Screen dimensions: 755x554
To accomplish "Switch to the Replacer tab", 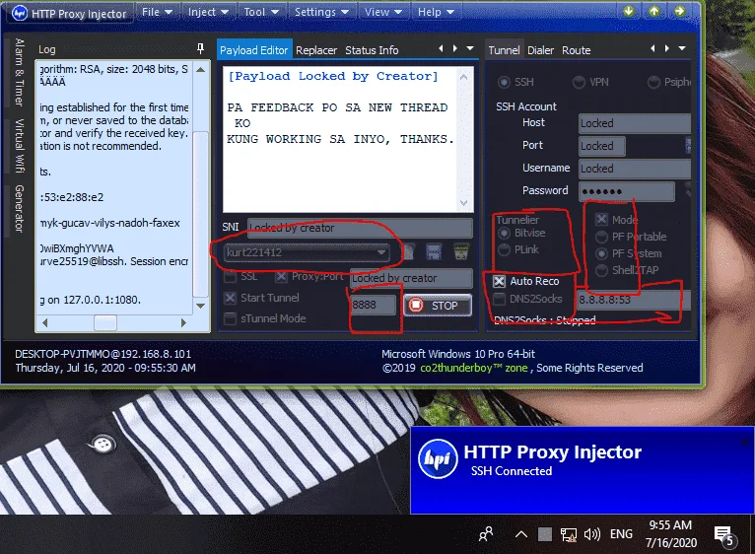I will pyautogui.click(x=316, y=50).
